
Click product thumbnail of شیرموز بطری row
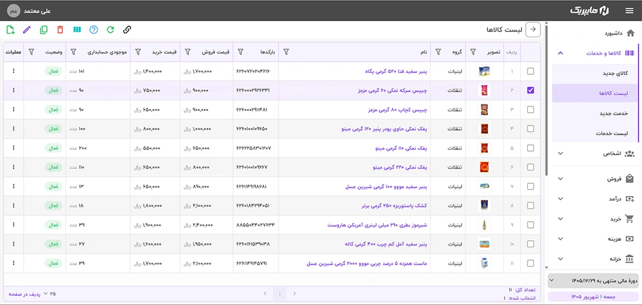pos(484,225)
